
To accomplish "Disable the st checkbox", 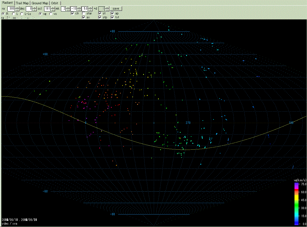I will (100, 13).
